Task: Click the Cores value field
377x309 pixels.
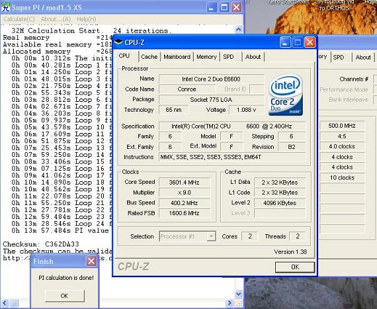Action: tap(250, 236)
